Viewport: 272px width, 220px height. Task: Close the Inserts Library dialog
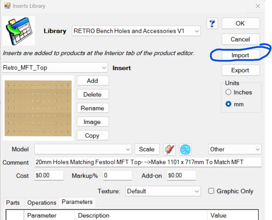[x=258, y=6]
